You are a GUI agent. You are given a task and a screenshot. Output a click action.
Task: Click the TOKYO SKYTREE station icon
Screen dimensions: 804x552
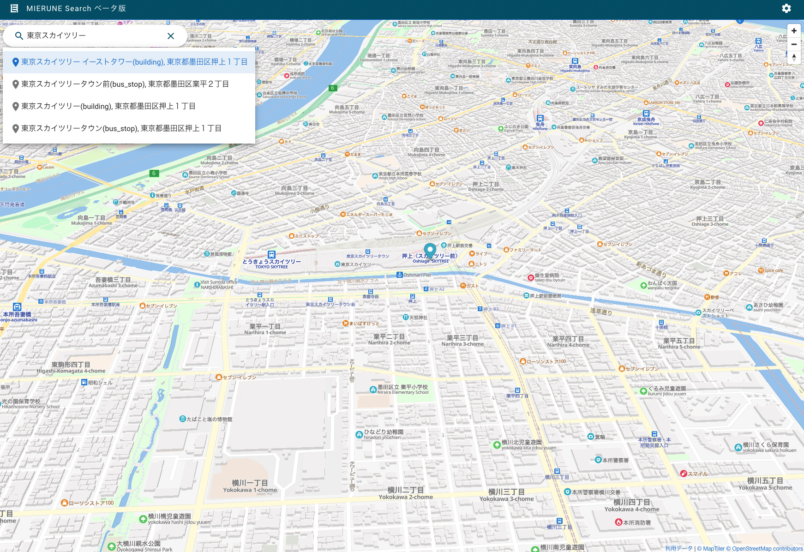tap(272, 254)
